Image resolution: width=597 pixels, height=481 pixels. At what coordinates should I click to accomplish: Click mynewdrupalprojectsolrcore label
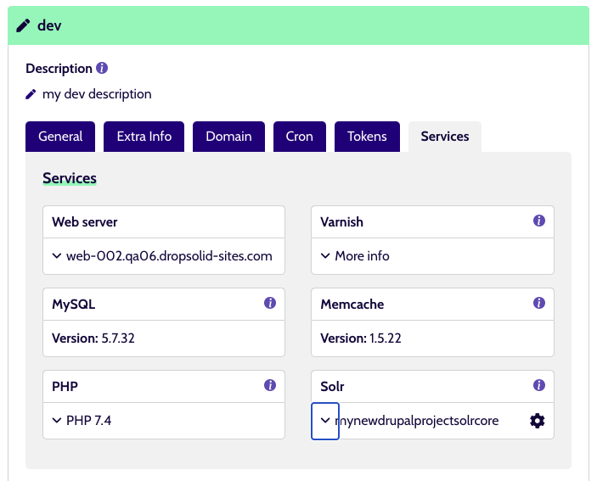tap(416, 421)
